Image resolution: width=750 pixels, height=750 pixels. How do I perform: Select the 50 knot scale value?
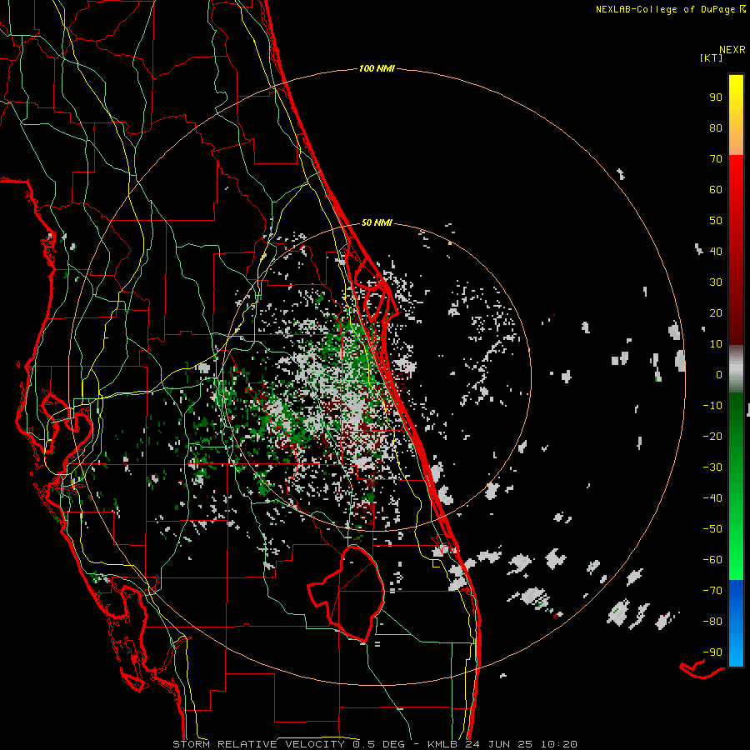716,221
